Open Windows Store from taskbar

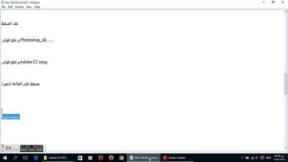click(x=80, y=158)
